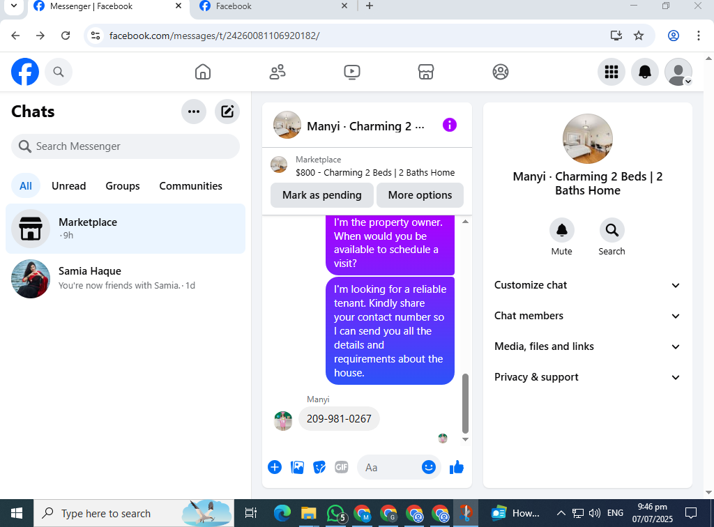Click the More options button

420,195
